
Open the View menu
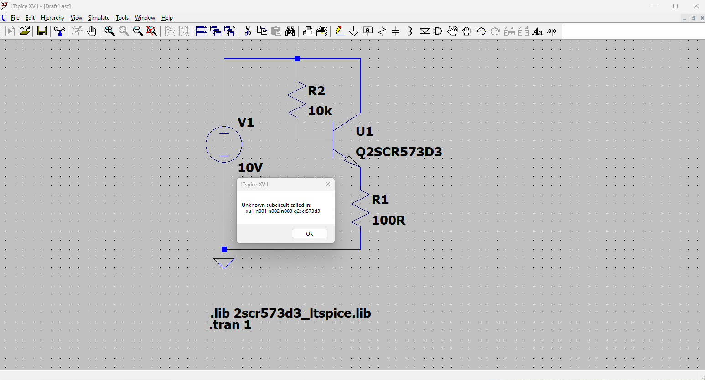(76, 18)
